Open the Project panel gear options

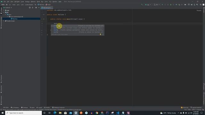point(36,8)
